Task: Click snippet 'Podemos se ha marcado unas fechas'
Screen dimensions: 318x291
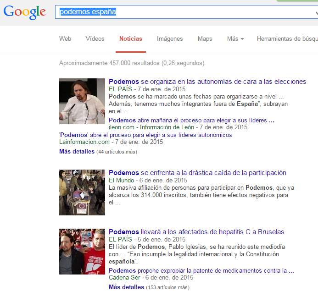Action: tap(198, 104)
